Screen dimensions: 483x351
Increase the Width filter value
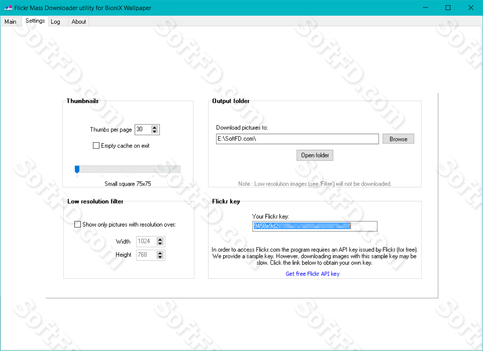(x=160, y=239)
